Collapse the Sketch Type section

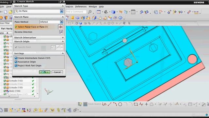tap(63, 6)
